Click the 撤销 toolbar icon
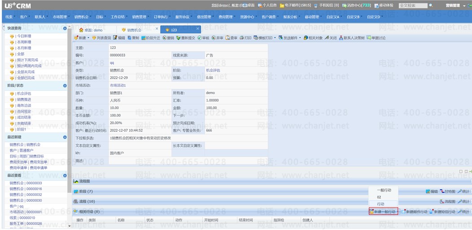 (x=168, y=38)
